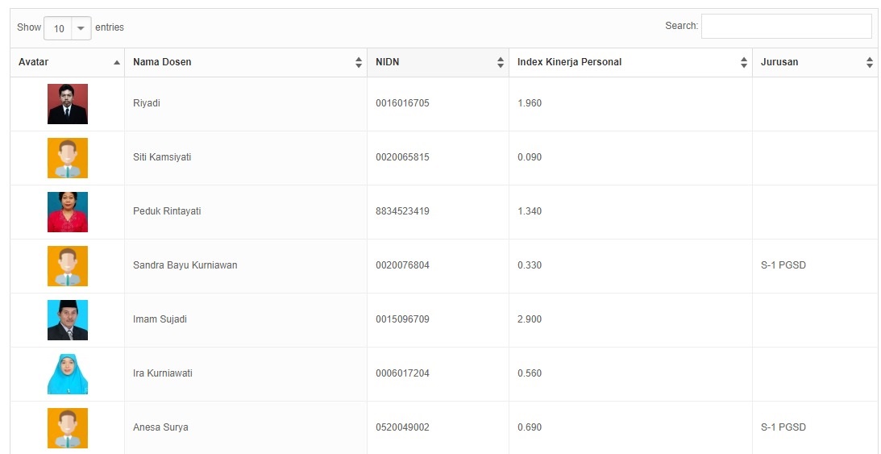
Task: Select the name Riyadi in the table
Action: pyautogui.click(x=147, y=103)
